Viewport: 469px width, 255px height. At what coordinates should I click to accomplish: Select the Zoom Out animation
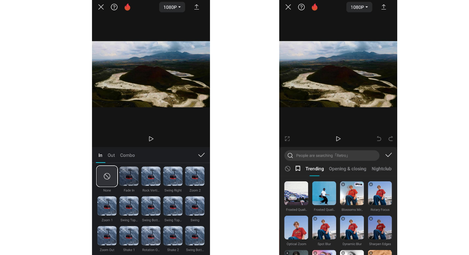(x=107, y=236)
